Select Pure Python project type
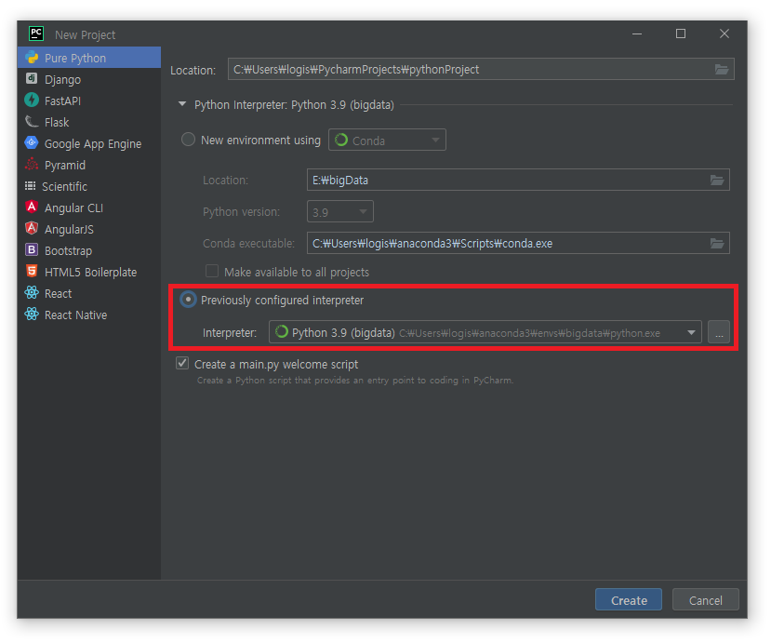This screenshot has height=643, width=771. click(x=89, y=58)
